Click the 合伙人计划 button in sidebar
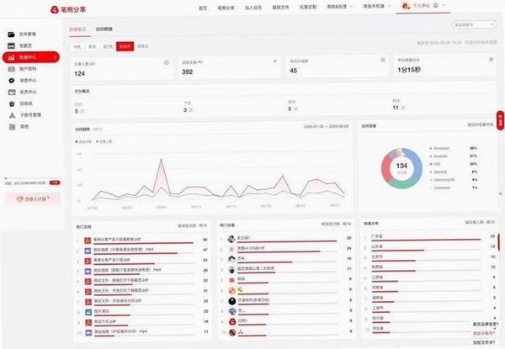Viewport: 505px width, 349px height. 33,199
